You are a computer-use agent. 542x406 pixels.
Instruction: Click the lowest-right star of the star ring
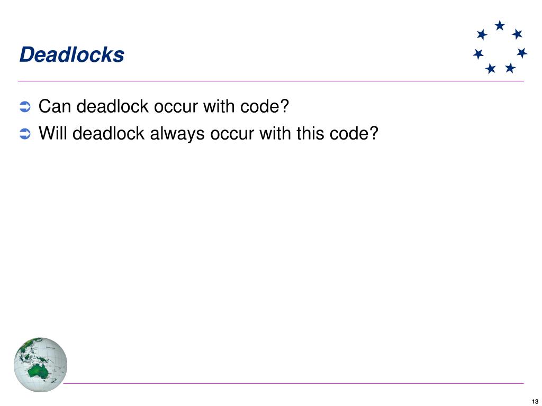click(510, 68)
